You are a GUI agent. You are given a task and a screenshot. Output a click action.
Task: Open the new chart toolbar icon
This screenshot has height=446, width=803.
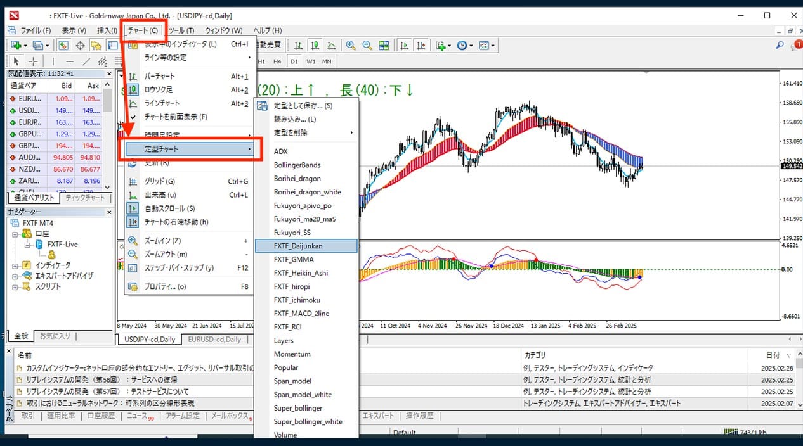click(16, 45)
